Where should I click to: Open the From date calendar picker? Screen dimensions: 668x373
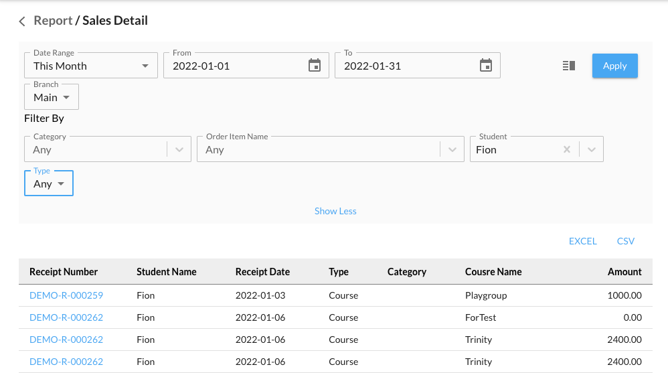315,66
